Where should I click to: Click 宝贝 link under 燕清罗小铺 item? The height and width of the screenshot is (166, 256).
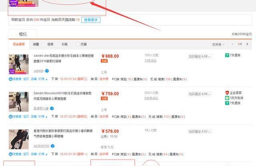(26, 117)
